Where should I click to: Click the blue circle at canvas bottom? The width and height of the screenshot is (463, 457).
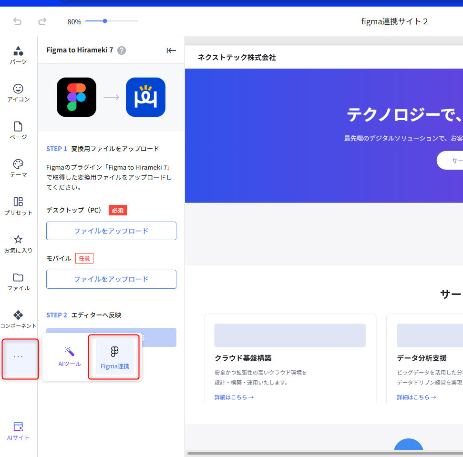[409, 444]
